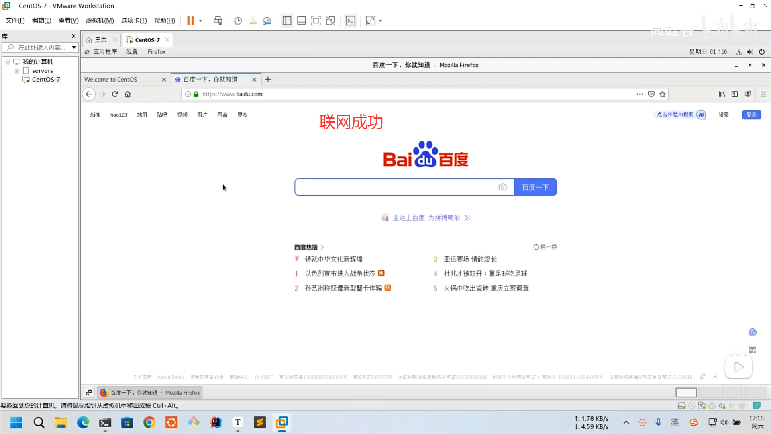Enter VMware full screen mode icon
Image resolution: width=771 pixels, height=434 pixels.
(x=316, y=20)
